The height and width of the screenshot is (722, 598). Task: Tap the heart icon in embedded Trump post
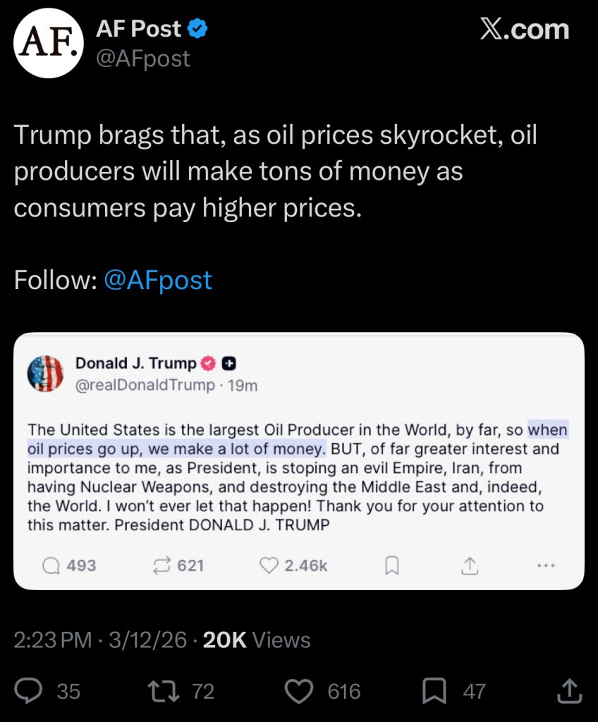(x=269, y=565)
